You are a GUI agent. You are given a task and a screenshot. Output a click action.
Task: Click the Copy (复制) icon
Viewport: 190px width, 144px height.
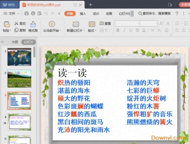tap(17, 30)
